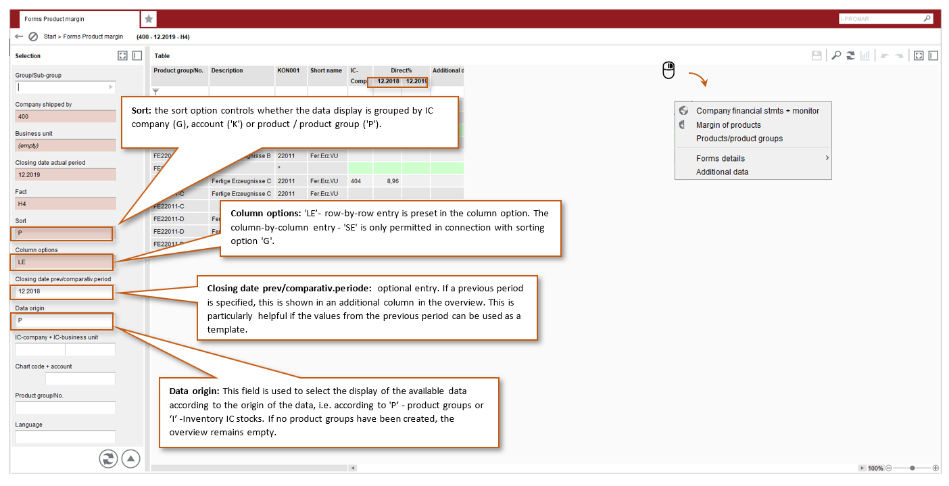Collapse the Selection panel sidebar icon

137,55
